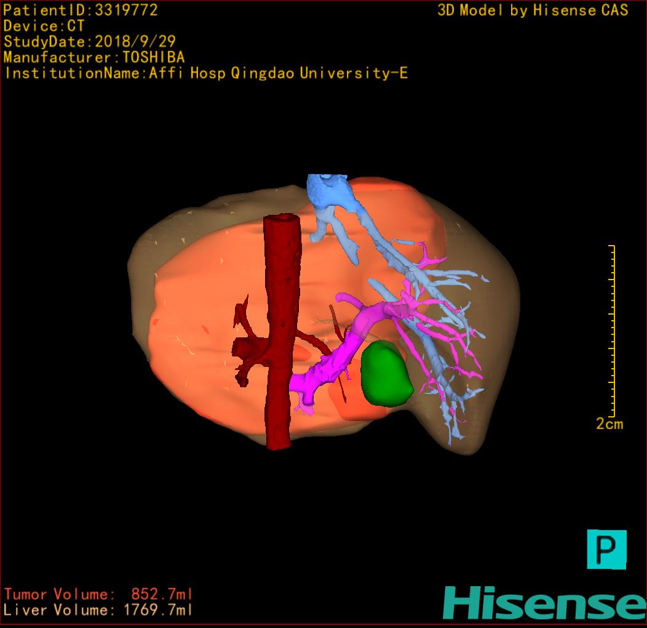The height and width of the screenshot is (628, 647).
Task: Click the Liver Volume 1769.7ml readout
Action: point(98,610)
